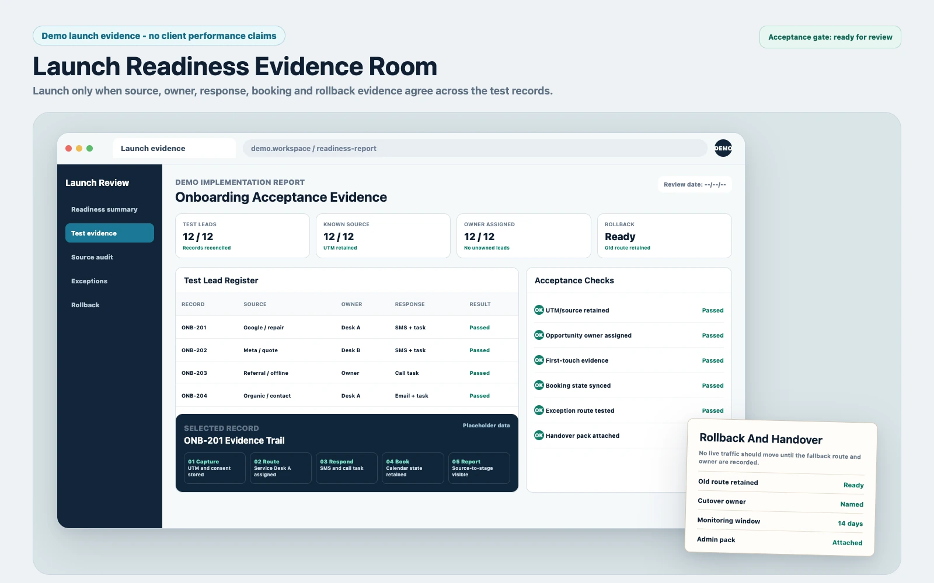Click the Review date field
934x583 pixels.
click(x=695, y=184)
